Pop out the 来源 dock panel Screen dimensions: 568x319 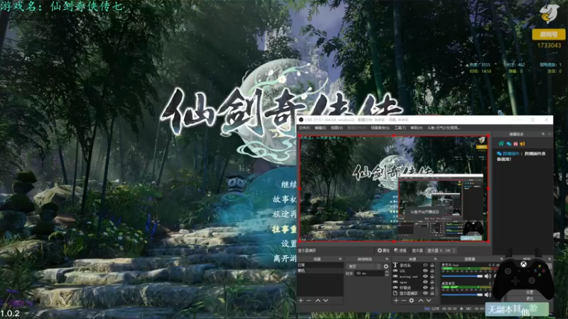pos(435,259)
